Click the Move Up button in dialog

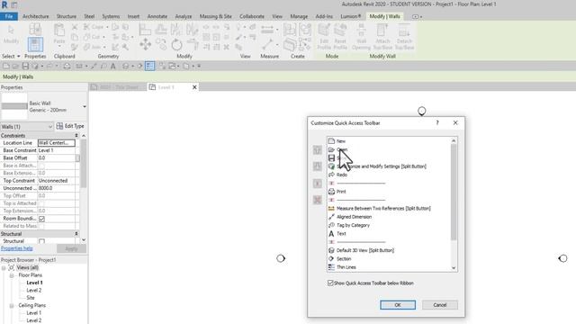point(318,150)
